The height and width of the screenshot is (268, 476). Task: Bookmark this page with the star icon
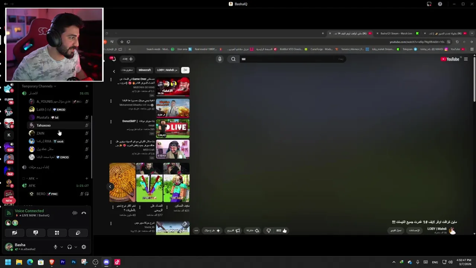click(122, 42)
